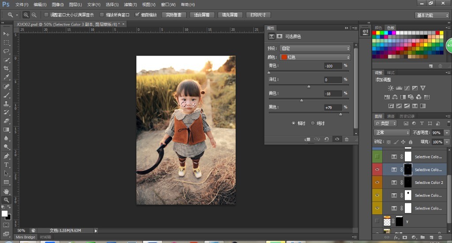Screen dimensions: 452x243
Task: Select the Hand tool
Action: pos(6,191)
